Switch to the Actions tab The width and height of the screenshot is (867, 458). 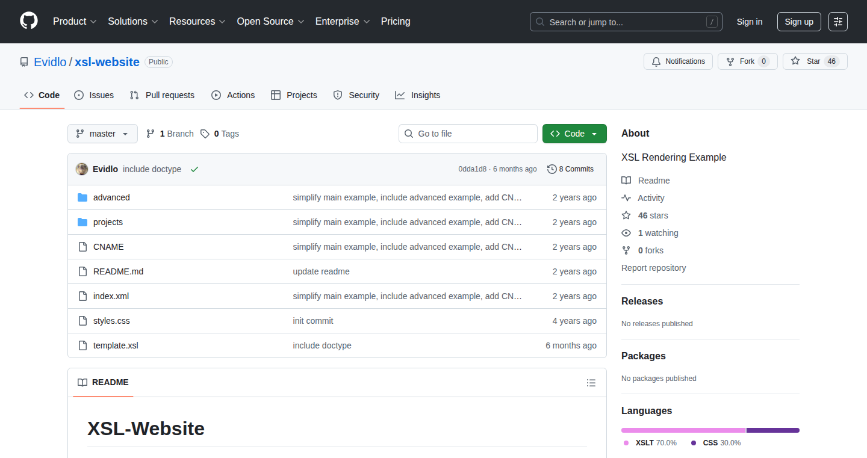[x=233, y=95]
